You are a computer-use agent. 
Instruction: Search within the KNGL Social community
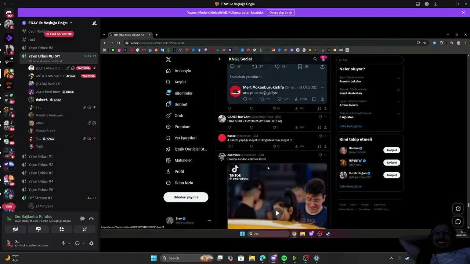315,59
